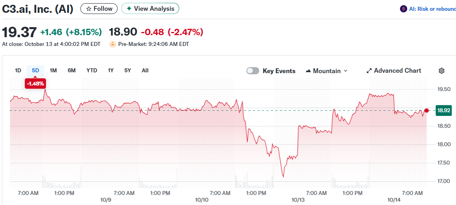This screenshot has height=205, width=456.
Task: Click the Mountain chart type icon
Action: point(308,71)
